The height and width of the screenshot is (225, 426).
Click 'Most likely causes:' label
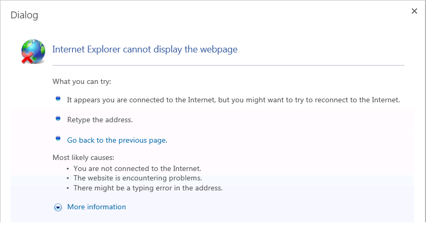pos(84,157)
